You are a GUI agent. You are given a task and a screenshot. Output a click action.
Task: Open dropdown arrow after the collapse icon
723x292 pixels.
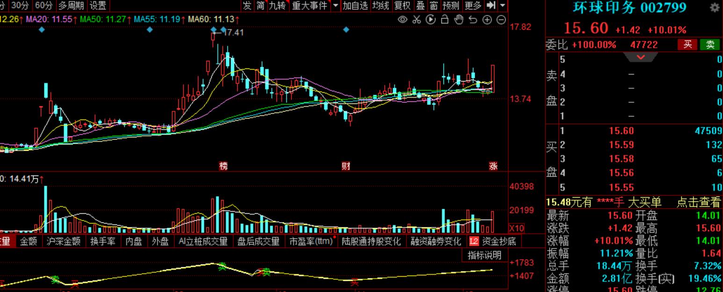502,6
